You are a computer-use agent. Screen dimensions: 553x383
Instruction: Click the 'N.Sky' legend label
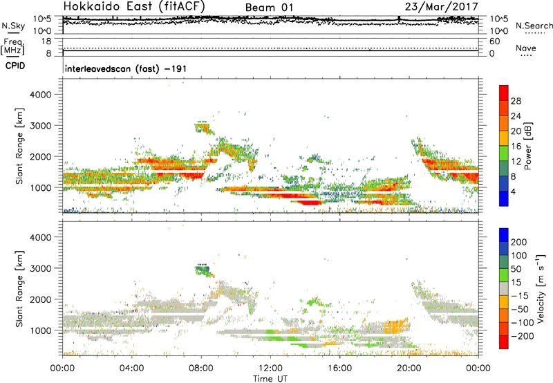(13, 26)
